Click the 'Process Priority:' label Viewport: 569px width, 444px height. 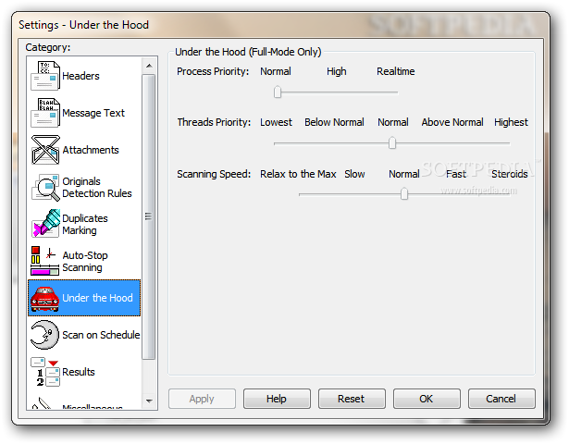click(213, 71)
